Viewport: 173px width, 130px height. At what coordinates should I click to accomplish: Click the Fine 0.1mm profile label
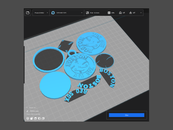point(94,13)
